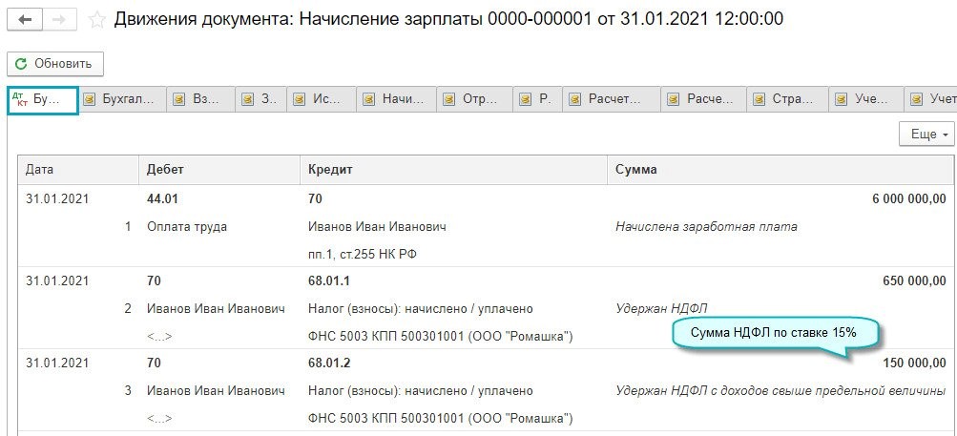Image resolution: width=957 pixels, height=436 pixels.
Task: Open the Ис... tab
Action: click(x=324, y=99)
